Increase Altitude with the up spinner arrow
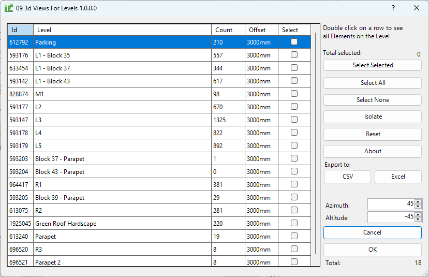The height and width of the screenshot is (277, 429). [418, 214]
